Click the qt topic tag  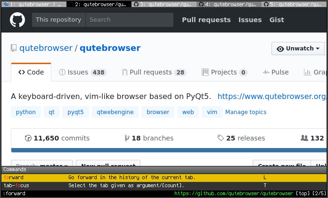pyautogui.click(x=51, y=112)
